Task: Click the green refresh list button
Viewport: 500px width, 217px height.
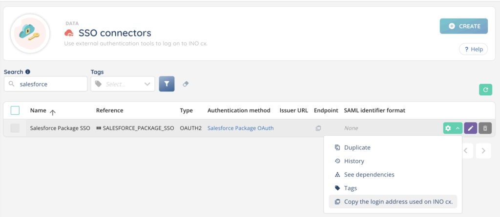Action: click(485, 90)
